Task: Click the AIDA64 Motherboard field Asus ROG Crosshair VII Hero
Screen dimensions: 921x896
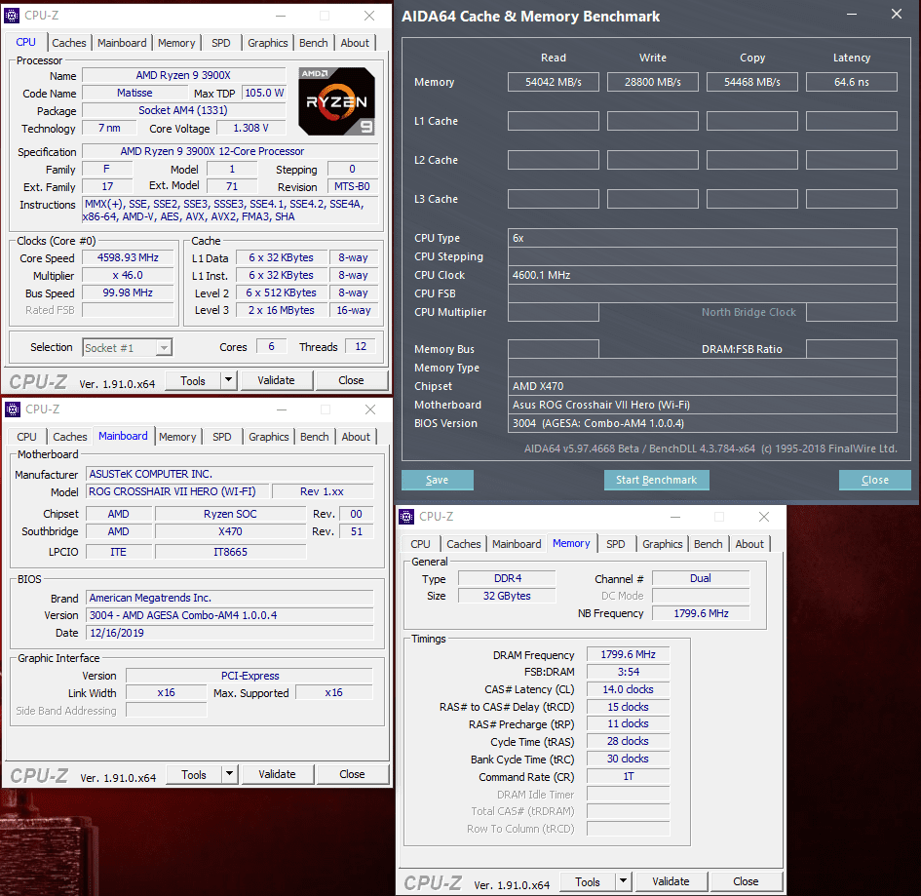Action: (702, 405)
